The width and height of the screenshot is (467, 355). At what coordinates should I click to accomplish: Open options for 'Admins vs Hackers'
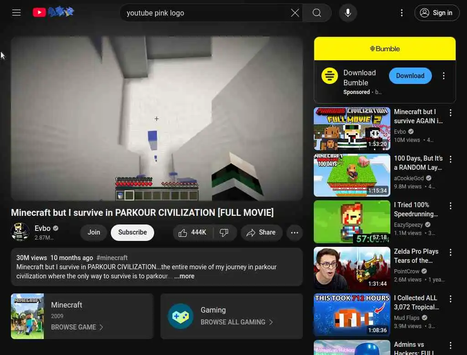tap(450, 345)
